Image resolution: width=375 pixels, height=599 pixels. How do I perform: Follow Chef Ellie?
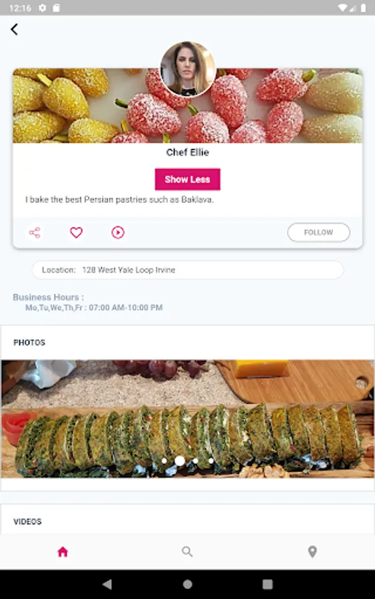click(318, 232)
